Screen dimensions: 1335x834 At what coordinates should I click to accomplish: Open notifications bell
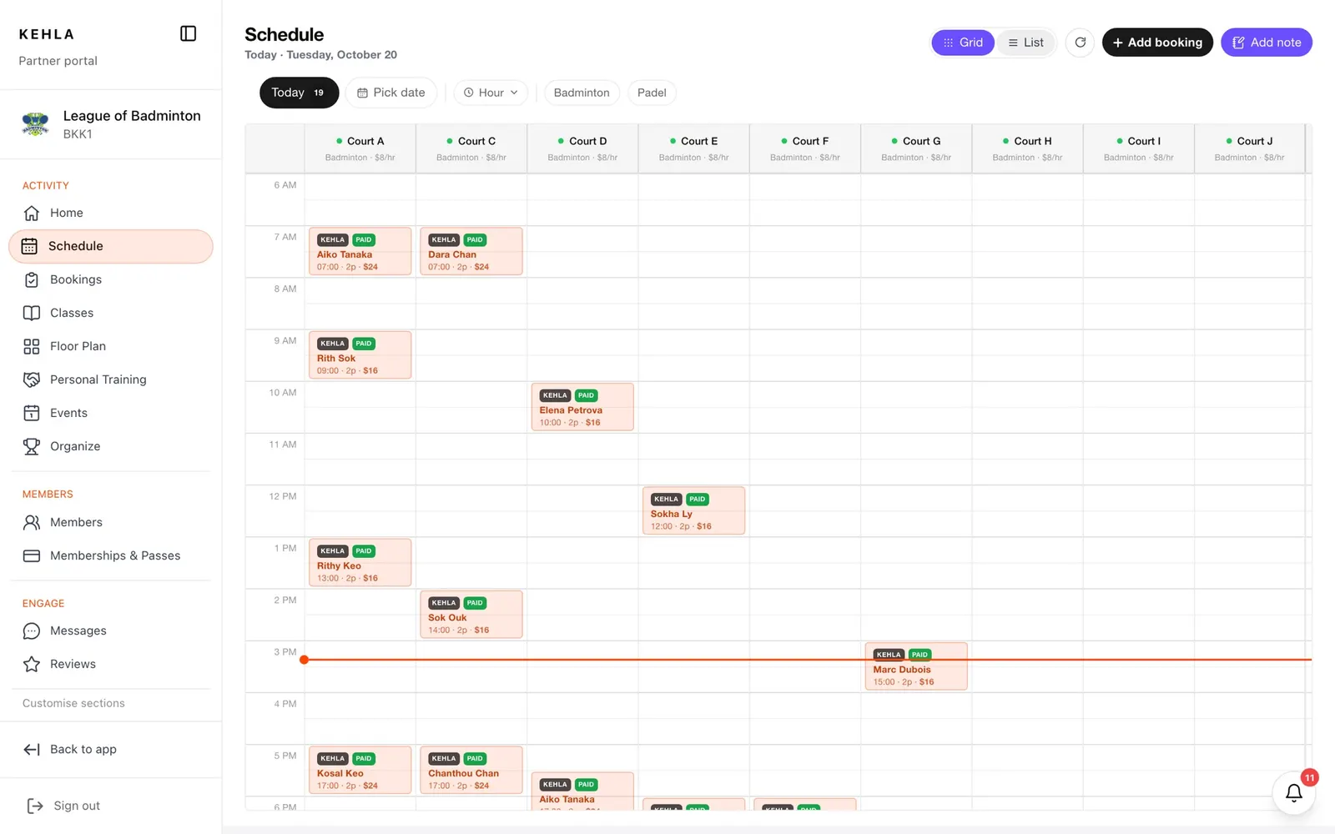coord(1293,793)
